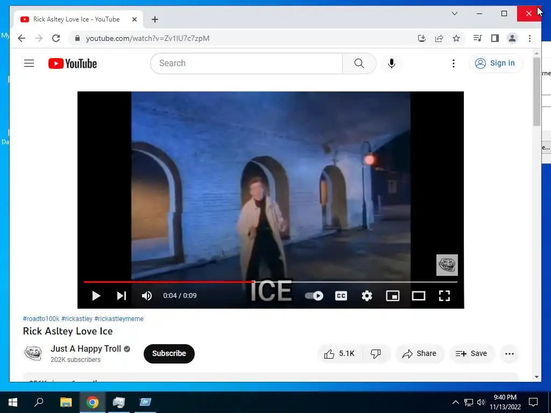The image size is (551, 413).
Task: Play the video with the play button
Action: (x=96, y=296)
